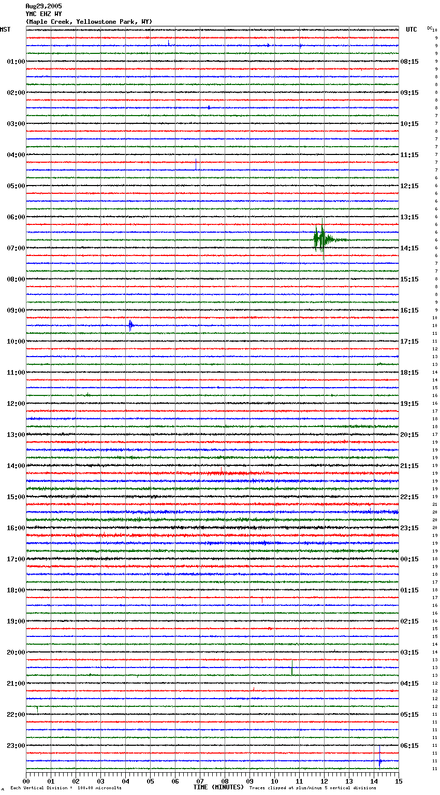Click the 03:15 UTC time label
Screen dimensions: 440x795
[409, 652]
